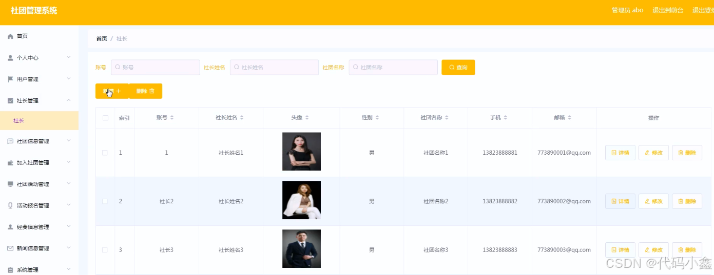Click the icon beside 加入社团管理
The height and width of the screenshot is (275, 714).
(10, 163)
